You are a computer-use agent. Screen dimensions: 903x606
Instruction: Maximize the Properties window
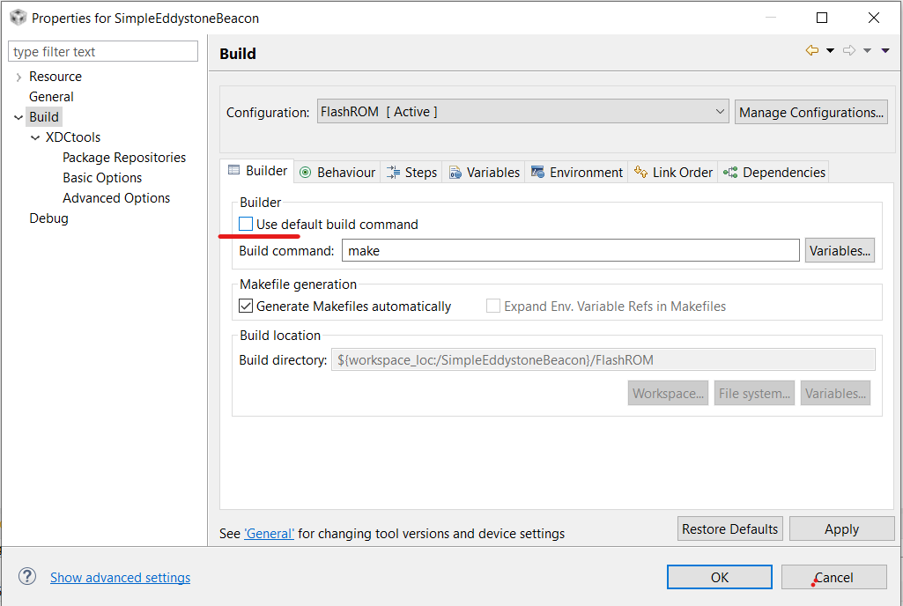pos(822,18)
